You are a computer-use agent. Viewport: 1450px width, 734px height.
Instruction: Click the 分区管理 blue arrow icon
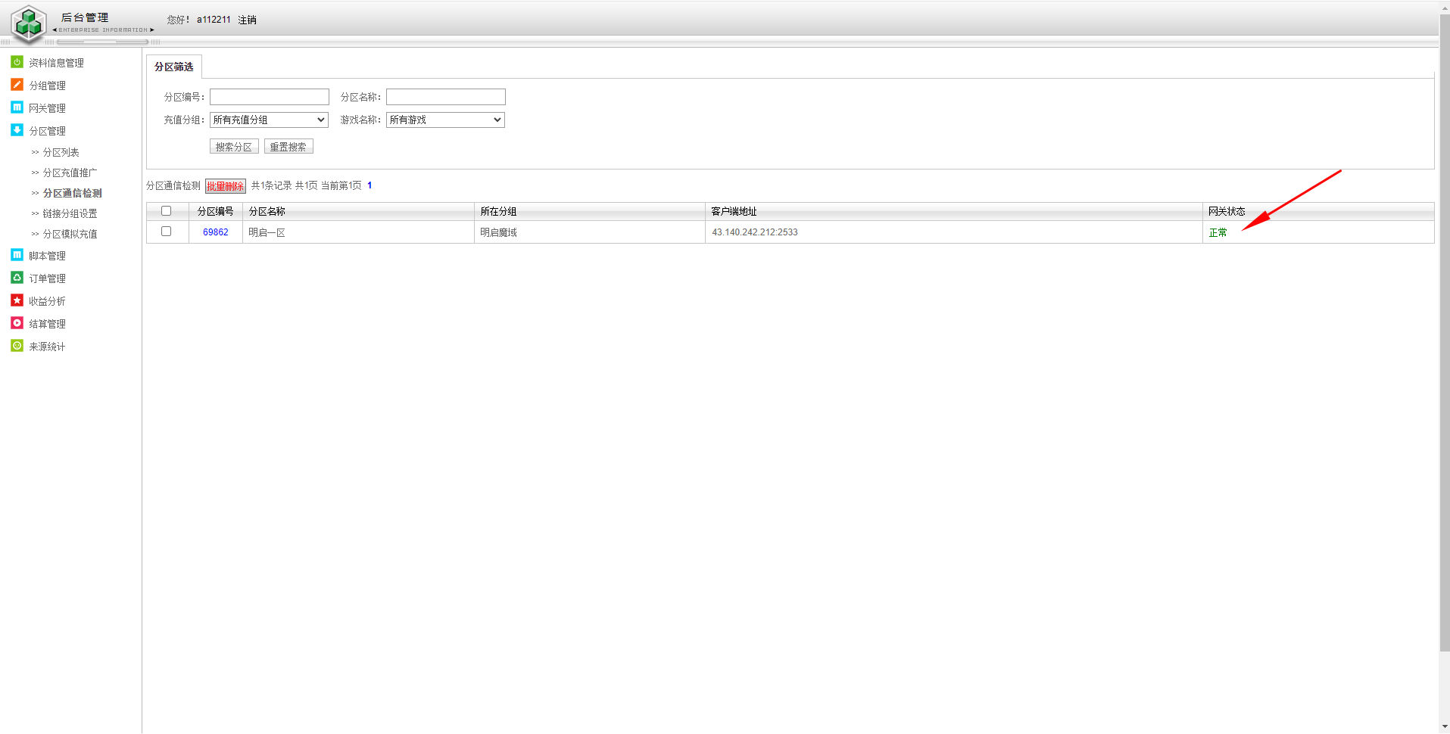click(17, 130)
